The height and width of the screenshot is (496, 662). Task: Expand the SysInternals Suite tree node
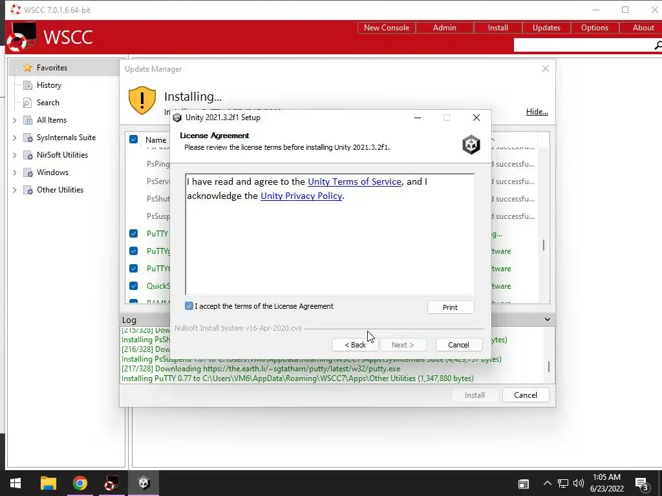[15, 138]
